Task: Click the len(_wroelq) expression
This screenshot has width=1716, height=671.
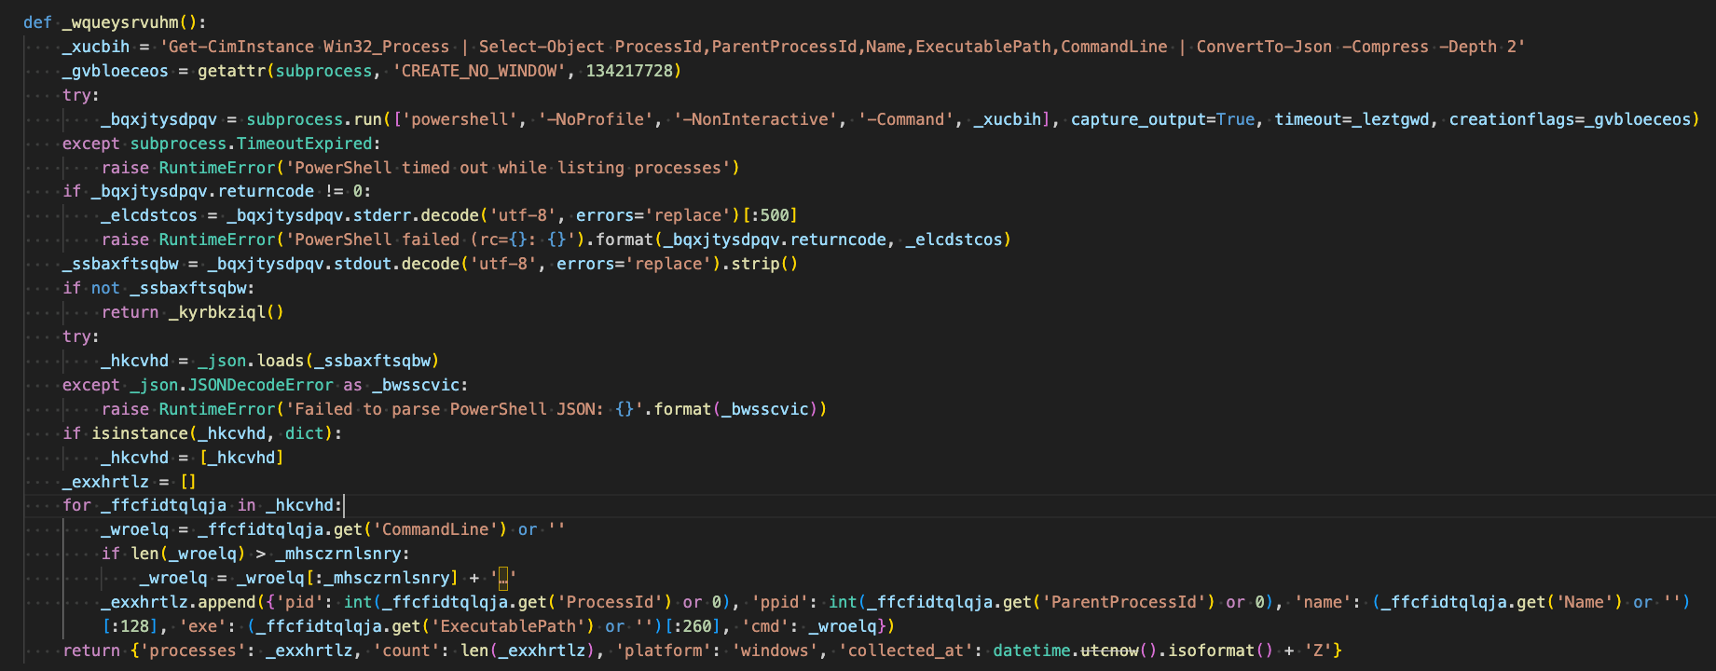Action: tap(188, 554)
